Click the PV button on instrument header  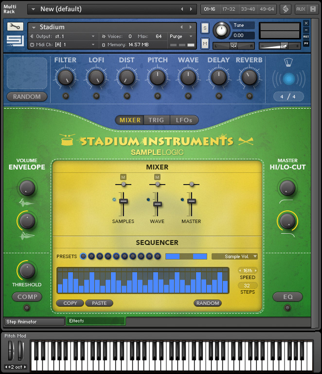coord(306,43)
